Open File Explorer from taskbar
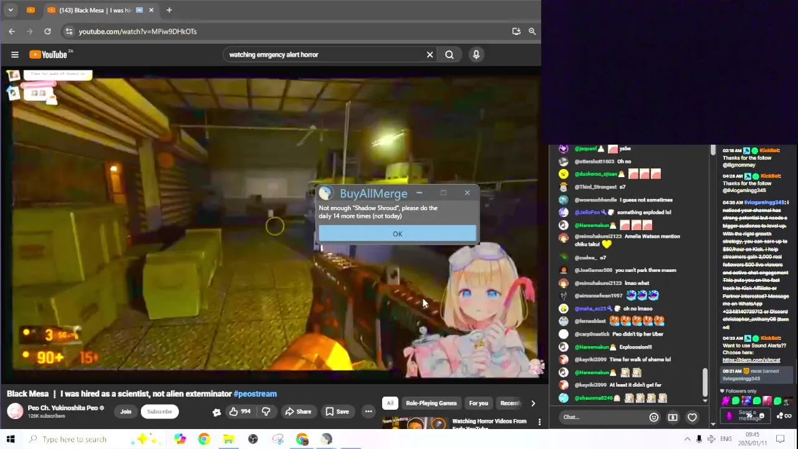 (x=228, y=439)
